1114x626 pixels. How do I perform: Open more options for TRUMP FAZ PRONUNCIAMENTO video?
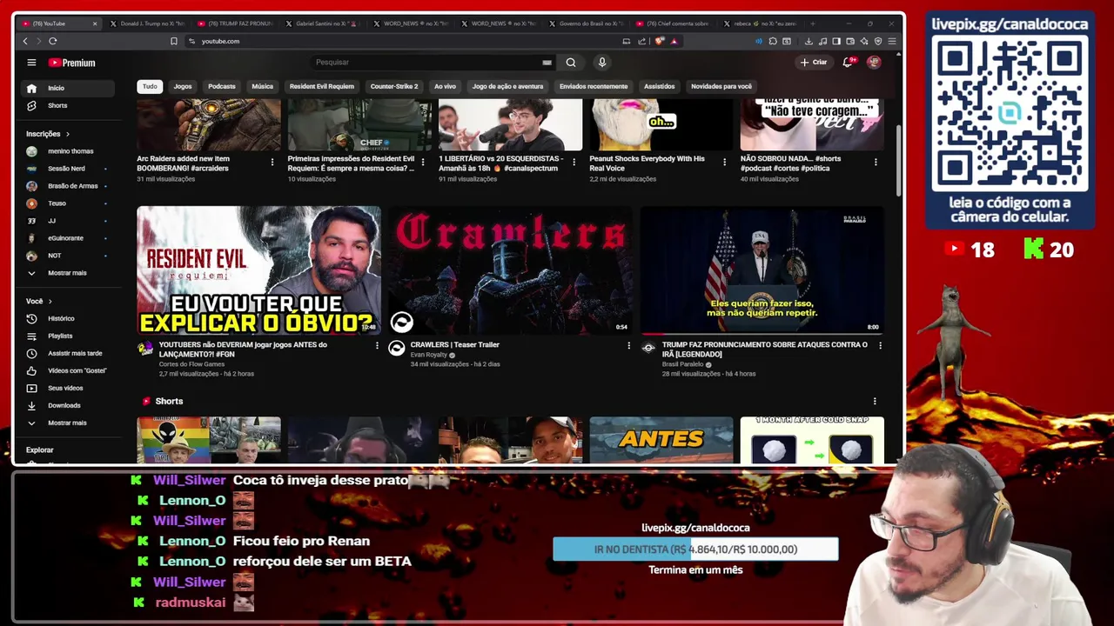(x=880, y=345)
